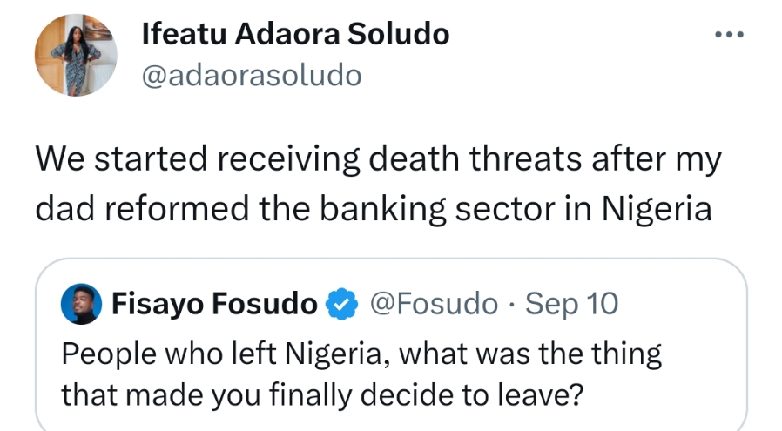Click the quoted line "People who left Nigeria, what was the thing"
782x431 pixels.
(x=361, y=354)
